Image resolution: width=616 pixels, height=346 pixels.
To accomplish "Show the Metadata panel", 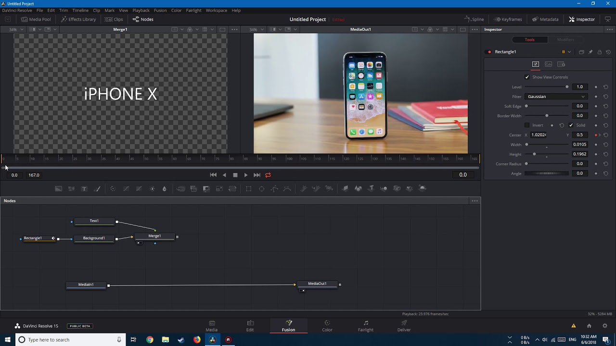I will 545,19.
